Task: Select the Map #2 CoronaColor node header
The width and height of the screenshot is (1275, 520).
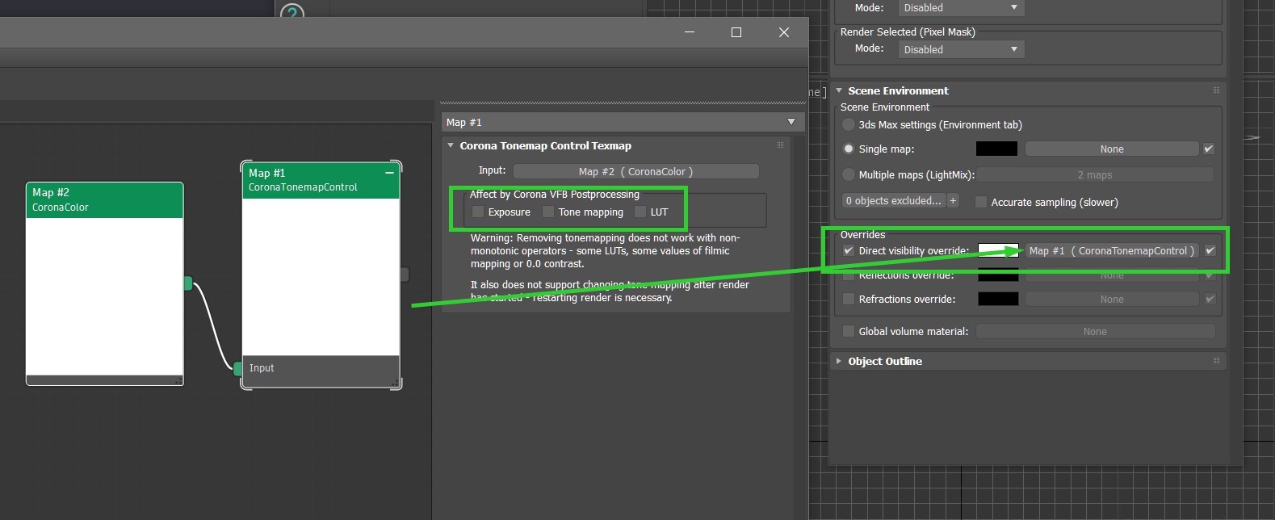Action: click(105, 199)
